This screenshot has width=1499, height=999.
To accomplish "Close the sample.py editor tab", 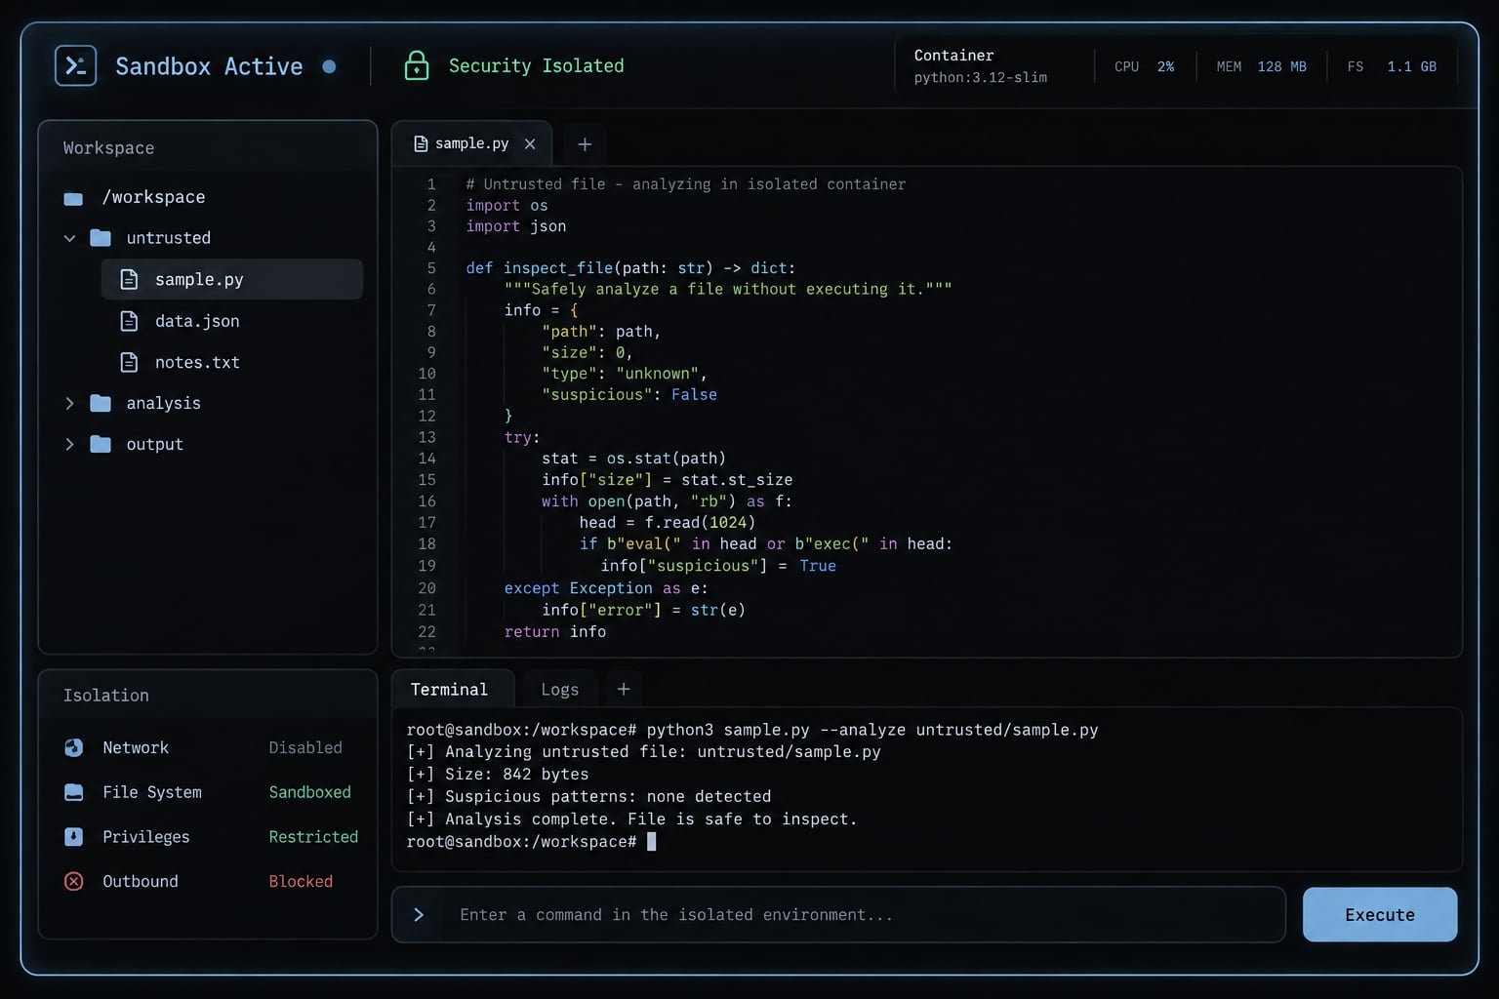I will click(x=530, y=144).
